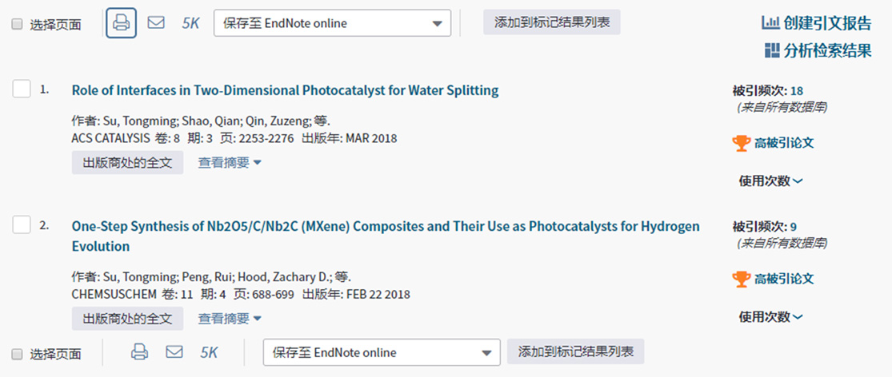Screen dimensions: 892x377
Task: Open the Role of Interfaces article title
Action: [x=285, y=90]
